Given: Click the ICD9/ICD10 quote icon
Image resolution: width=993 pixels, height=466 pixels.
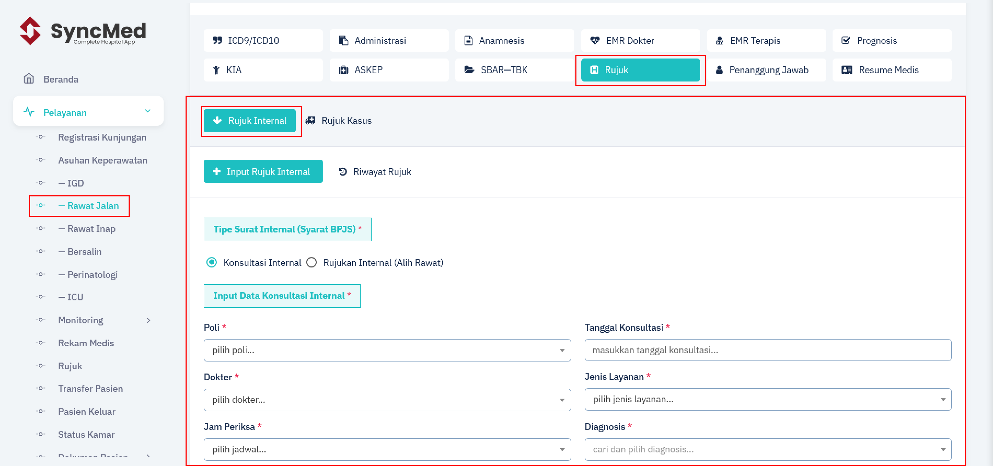Looking at the screenshot, I should [217, 40].
